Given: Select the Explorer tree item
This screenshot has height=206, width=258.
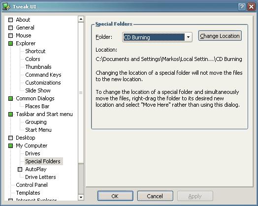Looking at the screenshot, I should pyautogui.click(x=26, y=43).
